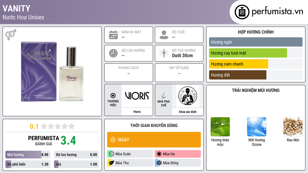Viewport: 308px width, 173px height.
Task: Open the Vioris brand logo
Action: (x=137, y=96)
